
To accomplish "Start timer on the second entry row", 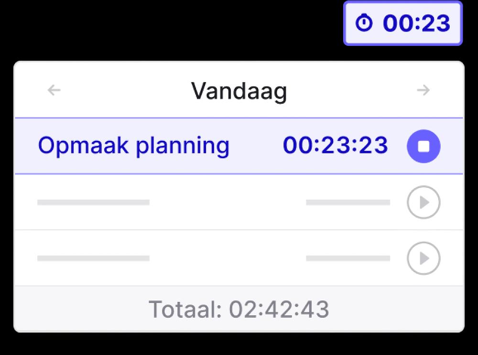I will pyautogui.click(x=423, y=203).
